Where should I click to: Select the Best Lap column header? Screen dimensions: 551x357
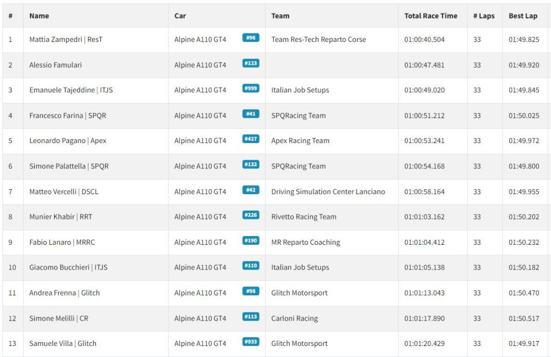[523, 16]
